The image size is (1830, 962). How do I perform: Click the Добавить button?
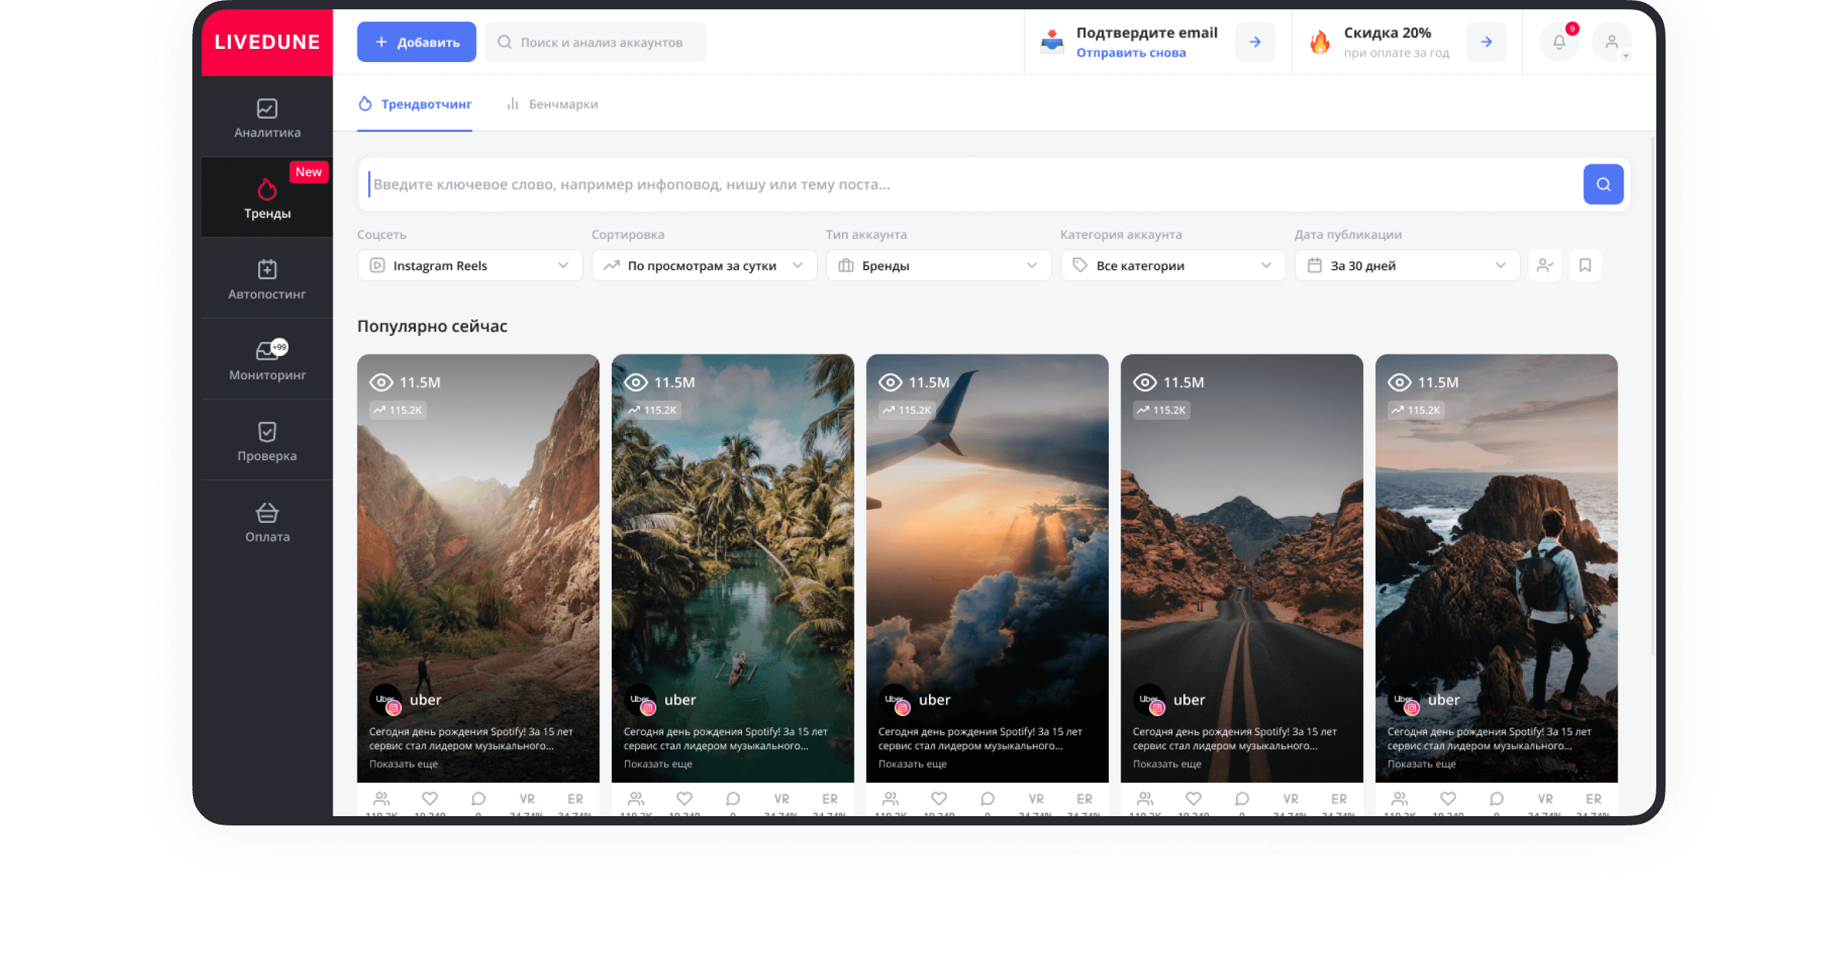416,42
